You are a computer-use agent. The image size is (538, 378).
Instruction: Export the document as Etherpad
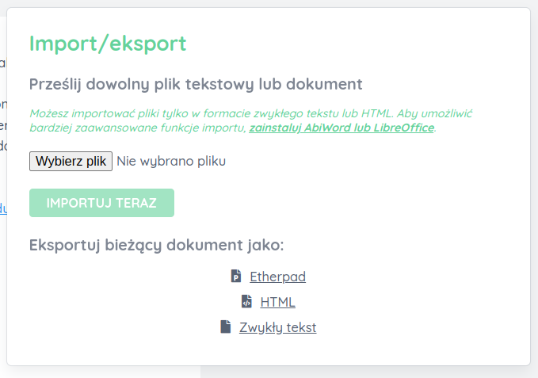coord(277,277)
